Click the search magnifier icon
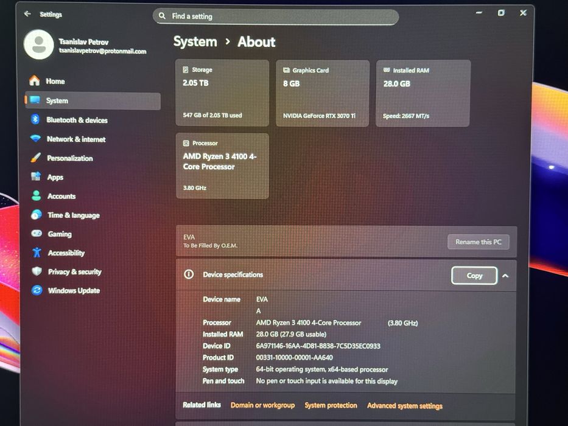 point(162,16)
